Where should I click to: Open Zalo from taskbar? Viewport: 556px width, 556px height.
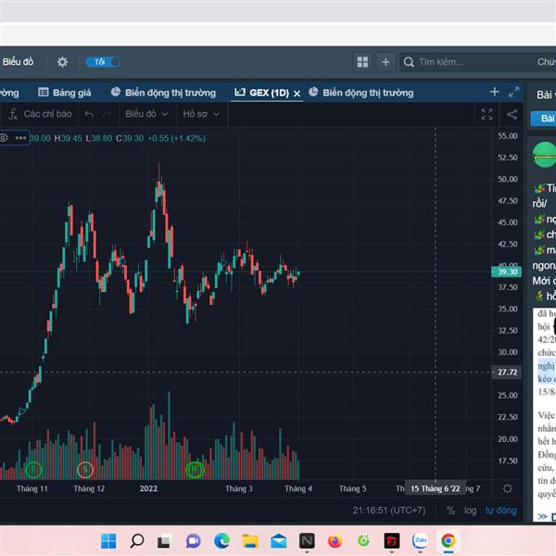tap(420, 541)
